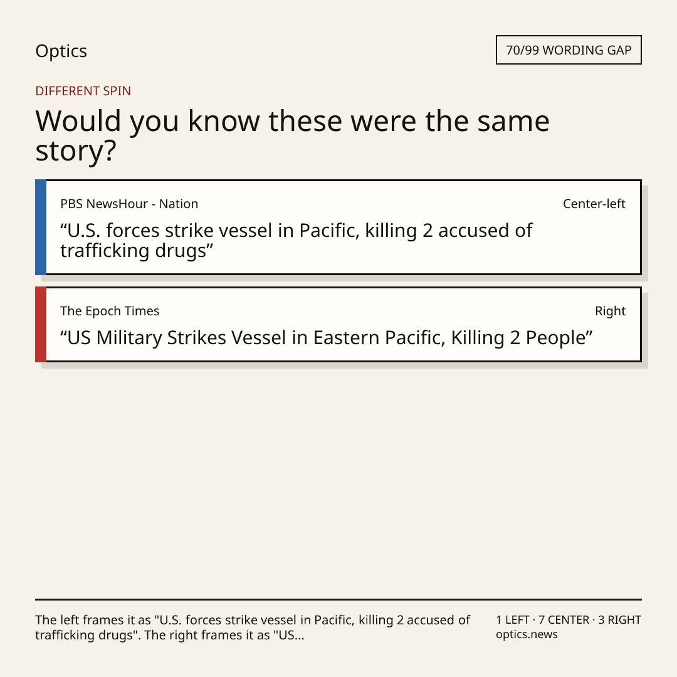This screenshot has height=677, width=677.
Task: Click The Epoch Times source name
Action: pyautogui.click(x=110, y=311)
